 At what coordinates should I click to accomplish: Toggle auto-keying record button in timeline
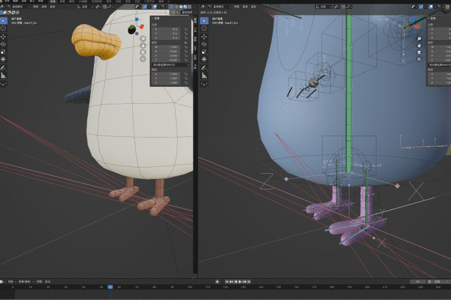pos(217,282)
